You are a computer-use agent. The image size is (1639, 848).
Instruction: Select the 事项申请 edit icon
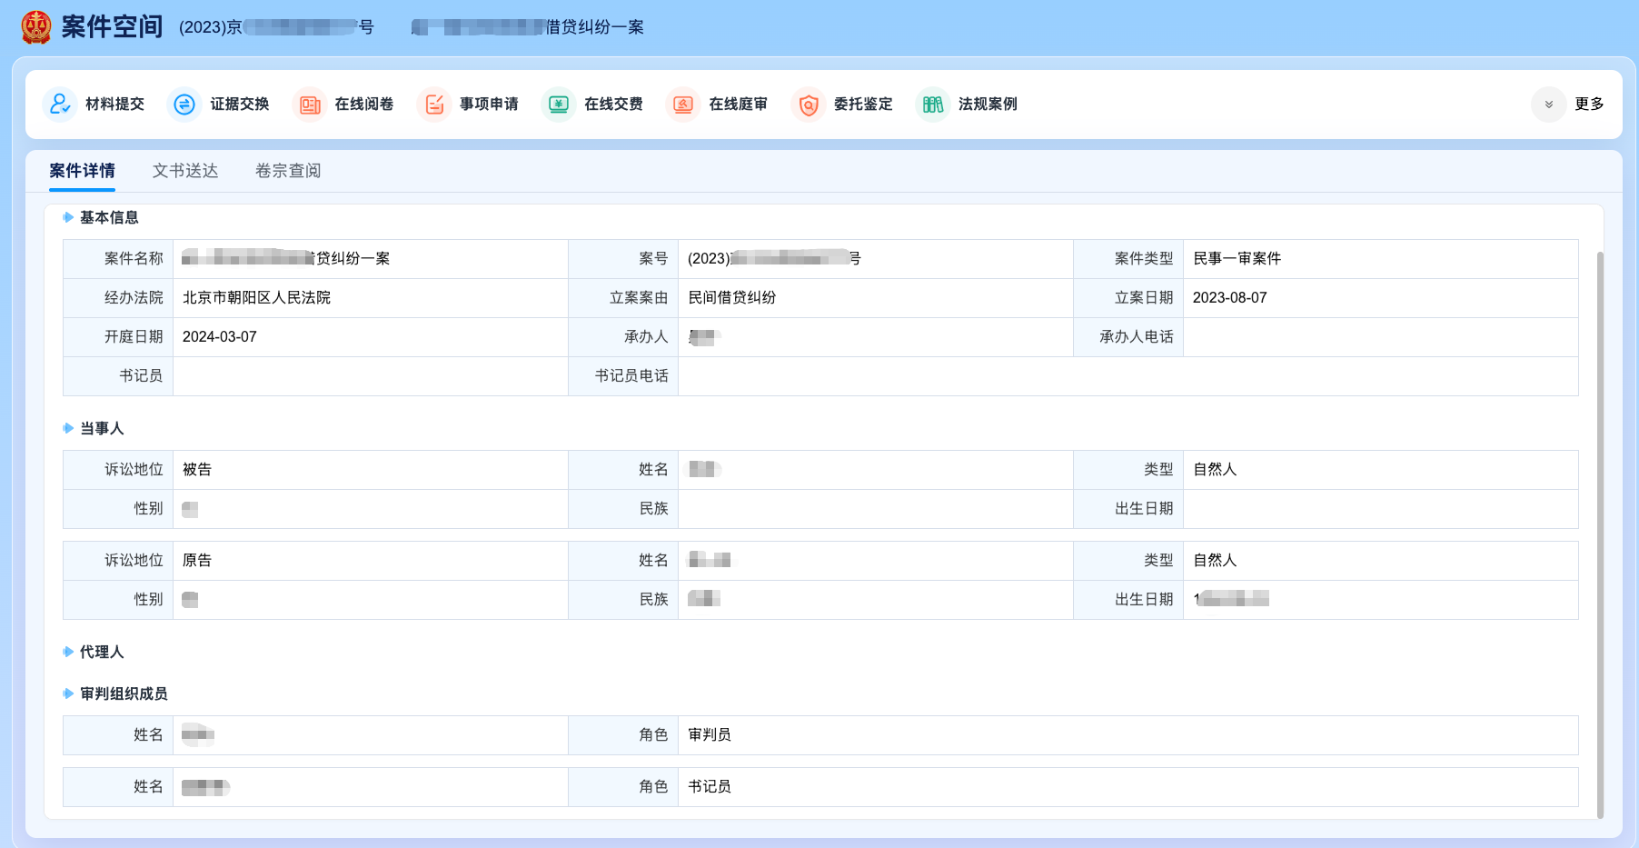tap(434, 105)
